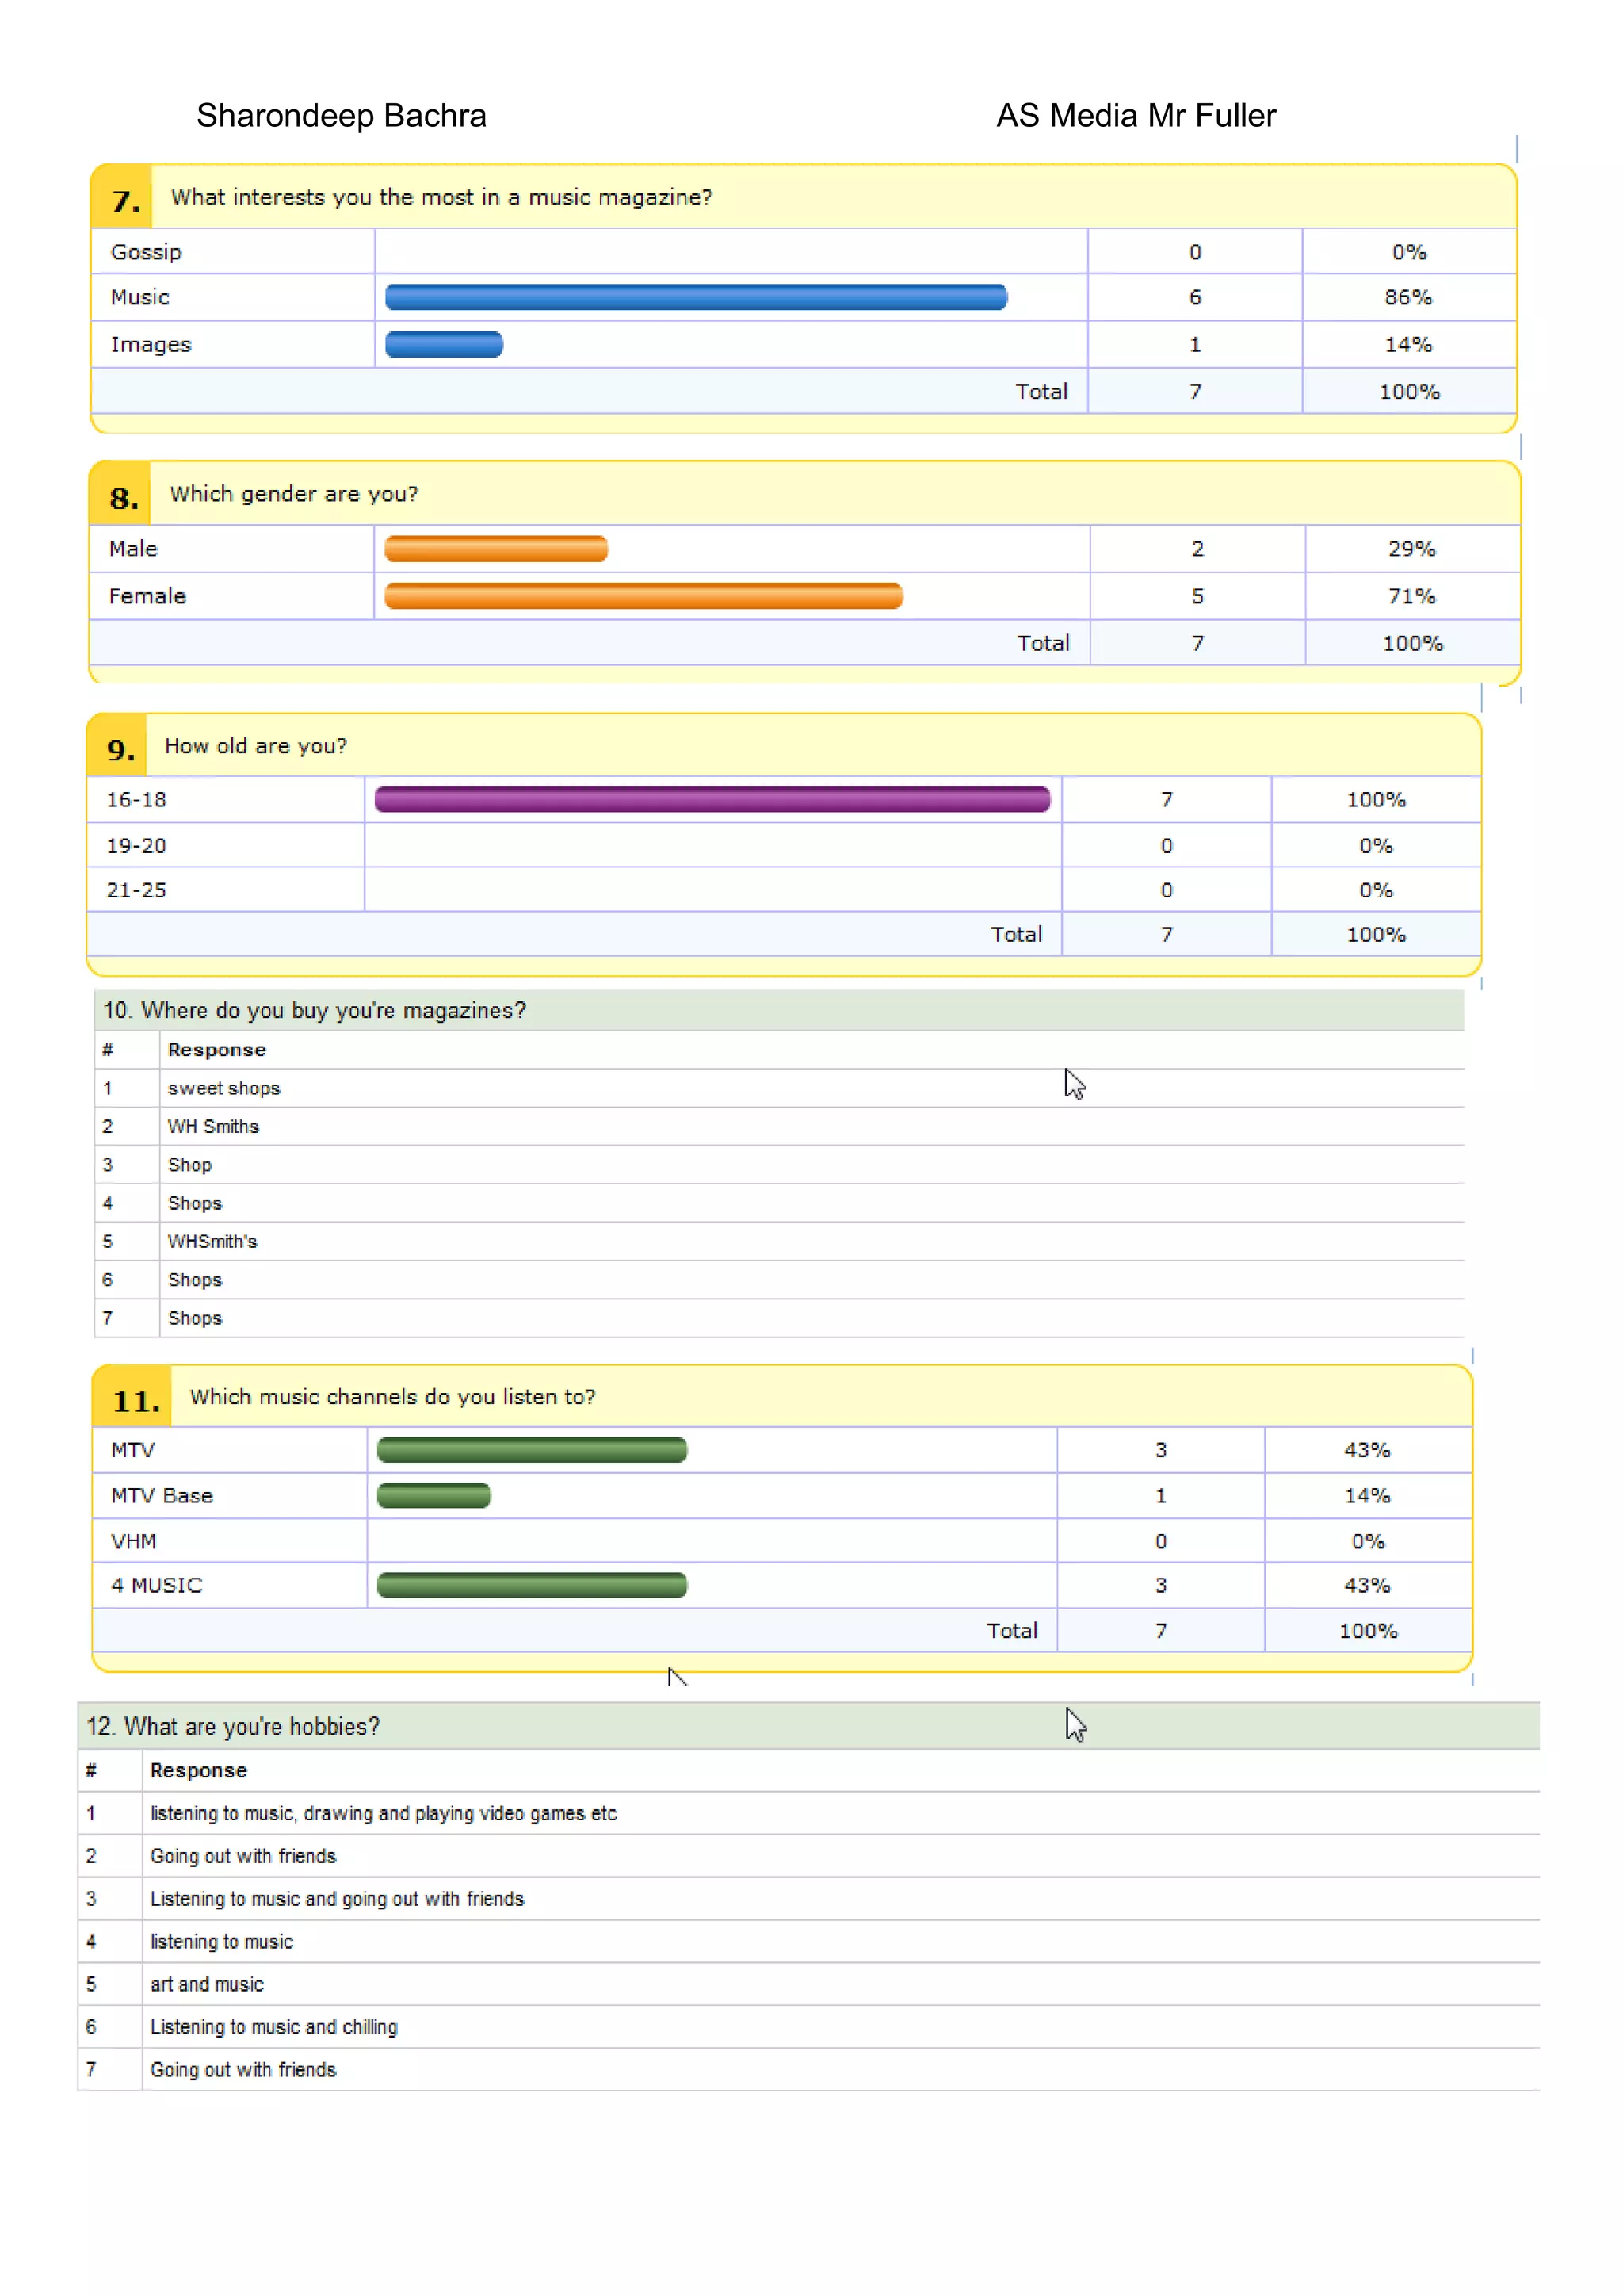Screen dimensions: 1623x2296
Task: Click the blue Images bar in question 7
Action: [x=444, y=344]
